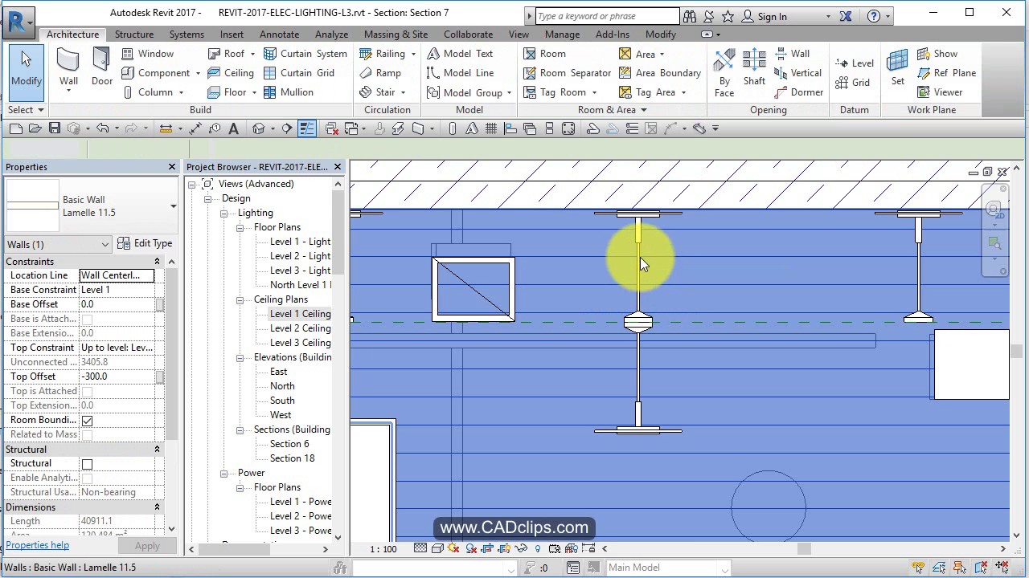Switch to the Annotate ribbon tab
This screenshot has height=578, width=1029.
[x=279, y=35]
